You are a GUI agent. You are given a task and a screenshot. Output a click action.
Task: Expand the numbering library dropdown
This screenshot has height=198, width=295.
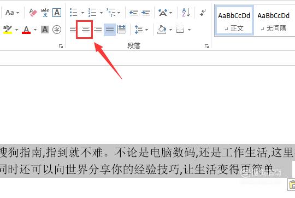pyautogui.click(x=101, y=13)
